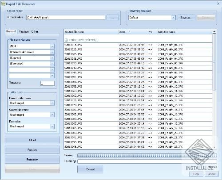Image resolution: width=222 pixels, height=180 pixels.
Task: Switch to the General tab
Action: click(11, 31)
